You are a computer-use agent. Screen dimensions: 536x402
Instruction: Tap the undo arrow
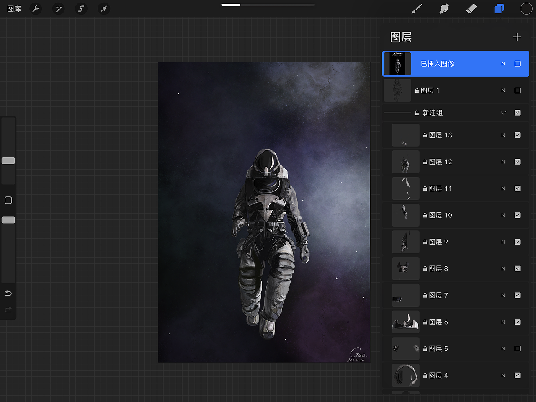tap(8, 293)
